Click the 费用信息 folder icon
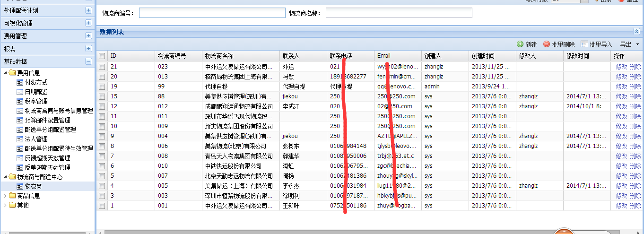 click(12, 73)
